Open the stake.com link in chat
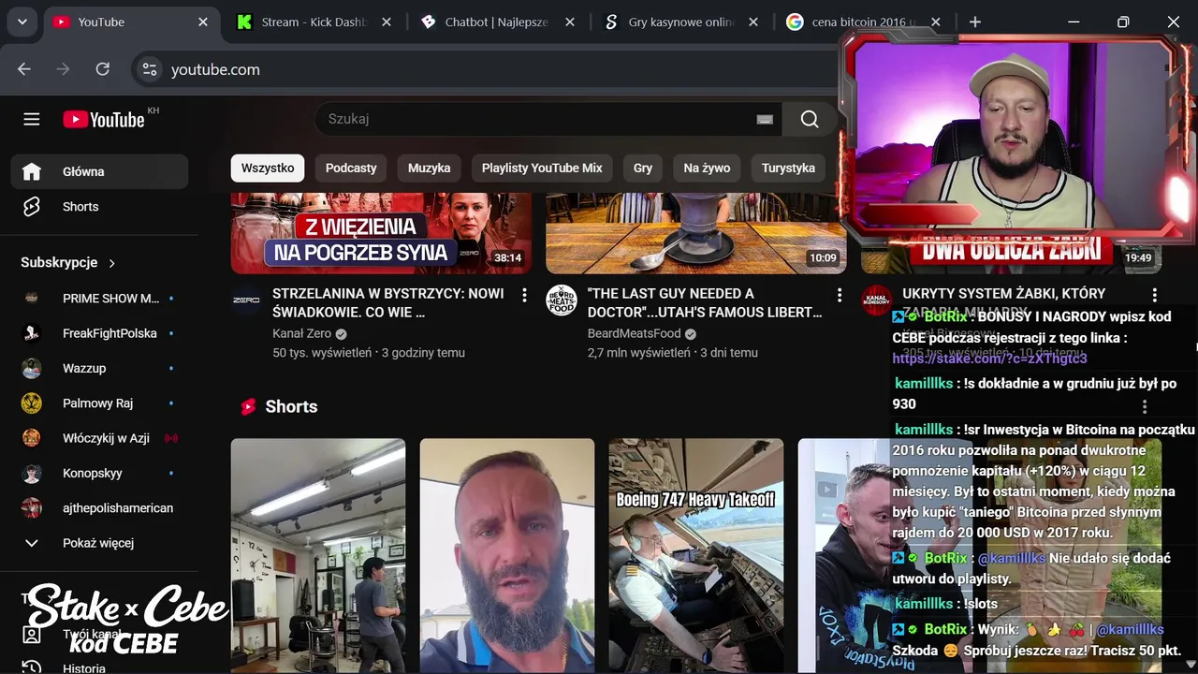The width and height of the screenshot is (1198, 674). tap(989, 359)
